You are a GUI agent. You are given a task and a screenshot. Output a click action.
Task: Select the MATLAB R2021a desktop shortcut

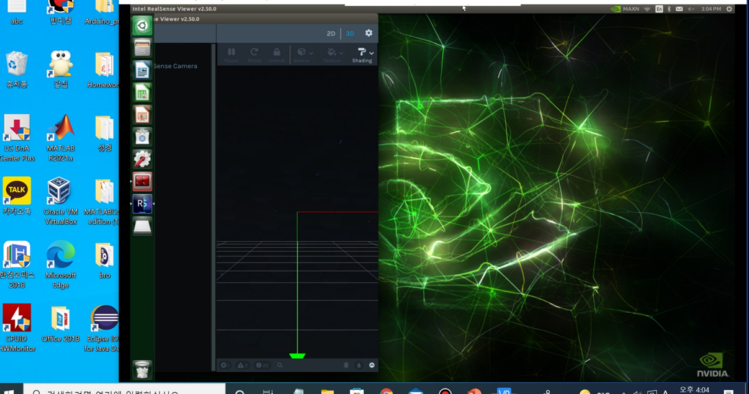click(61, 138)
